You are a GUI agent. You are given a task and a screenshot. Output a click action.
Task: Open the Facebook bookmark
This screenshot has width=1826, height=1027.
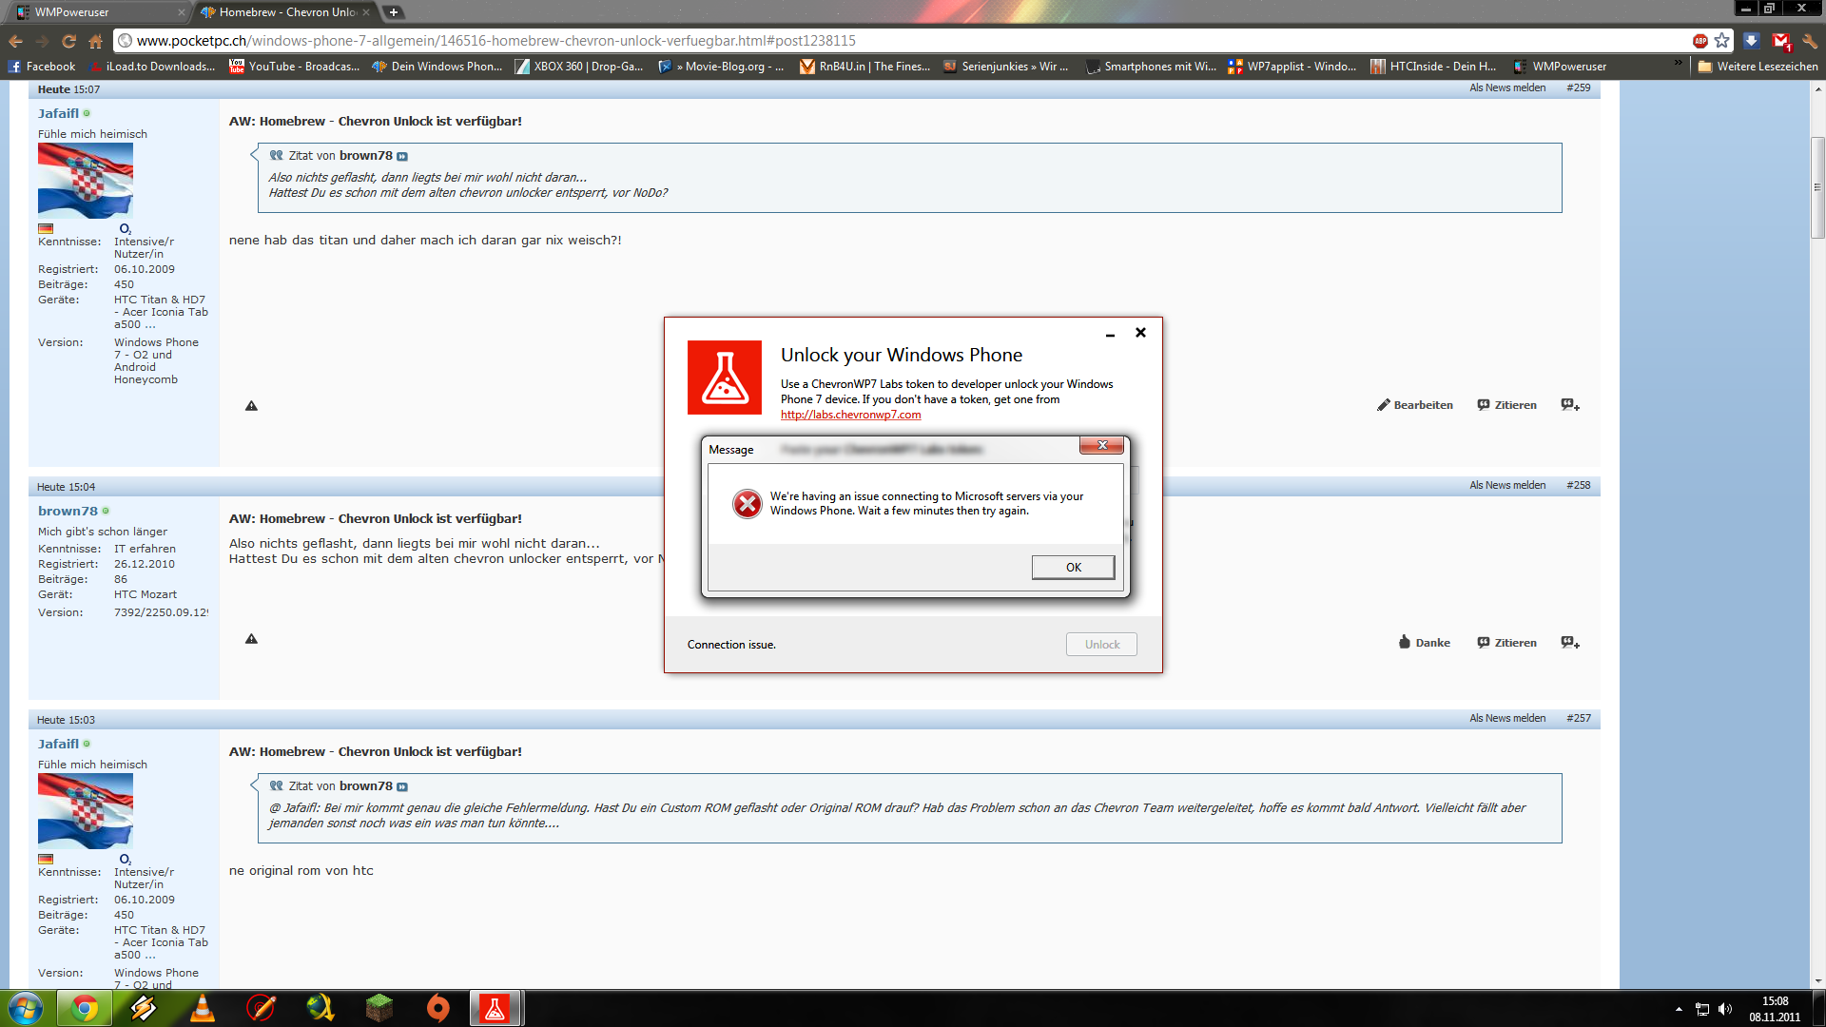41,67
